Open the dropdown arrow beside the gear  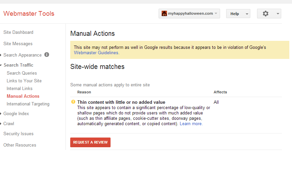point(278,14)
